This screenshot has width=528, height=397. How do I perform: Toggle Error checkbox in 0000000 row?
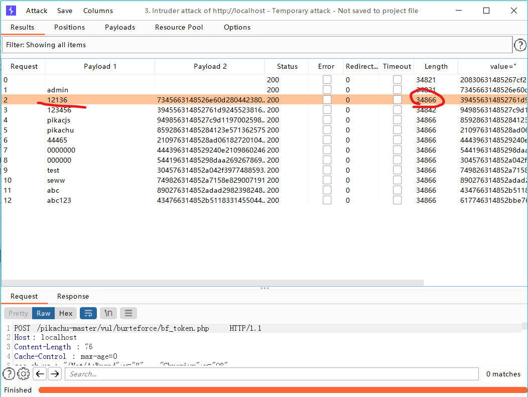click(327, 150)
